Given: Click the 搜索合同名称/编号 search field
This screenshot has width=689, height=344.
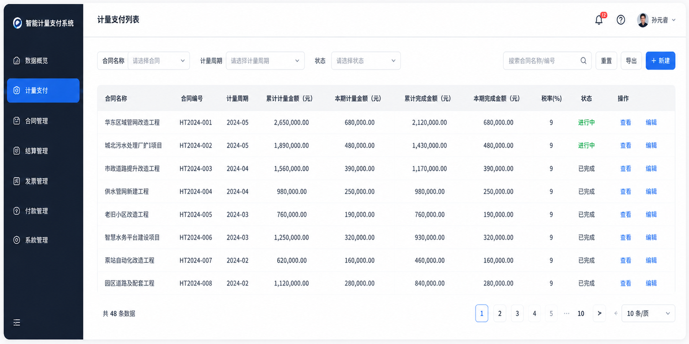Looking at the screenshot, I should 547,61.
